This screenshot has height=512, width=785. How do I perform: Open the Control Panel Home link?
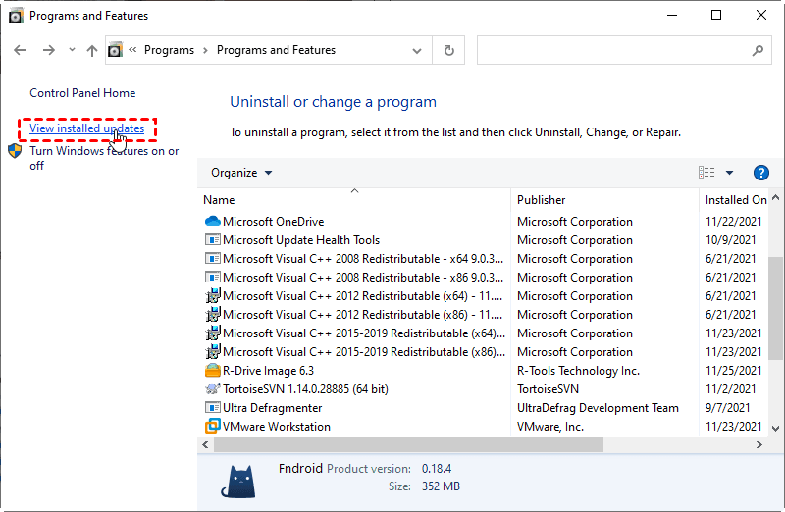82,93
